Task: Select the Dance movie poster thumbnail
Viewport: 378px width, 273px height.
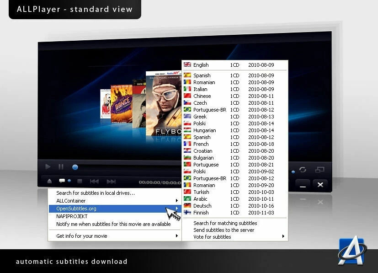Action: 122,104
